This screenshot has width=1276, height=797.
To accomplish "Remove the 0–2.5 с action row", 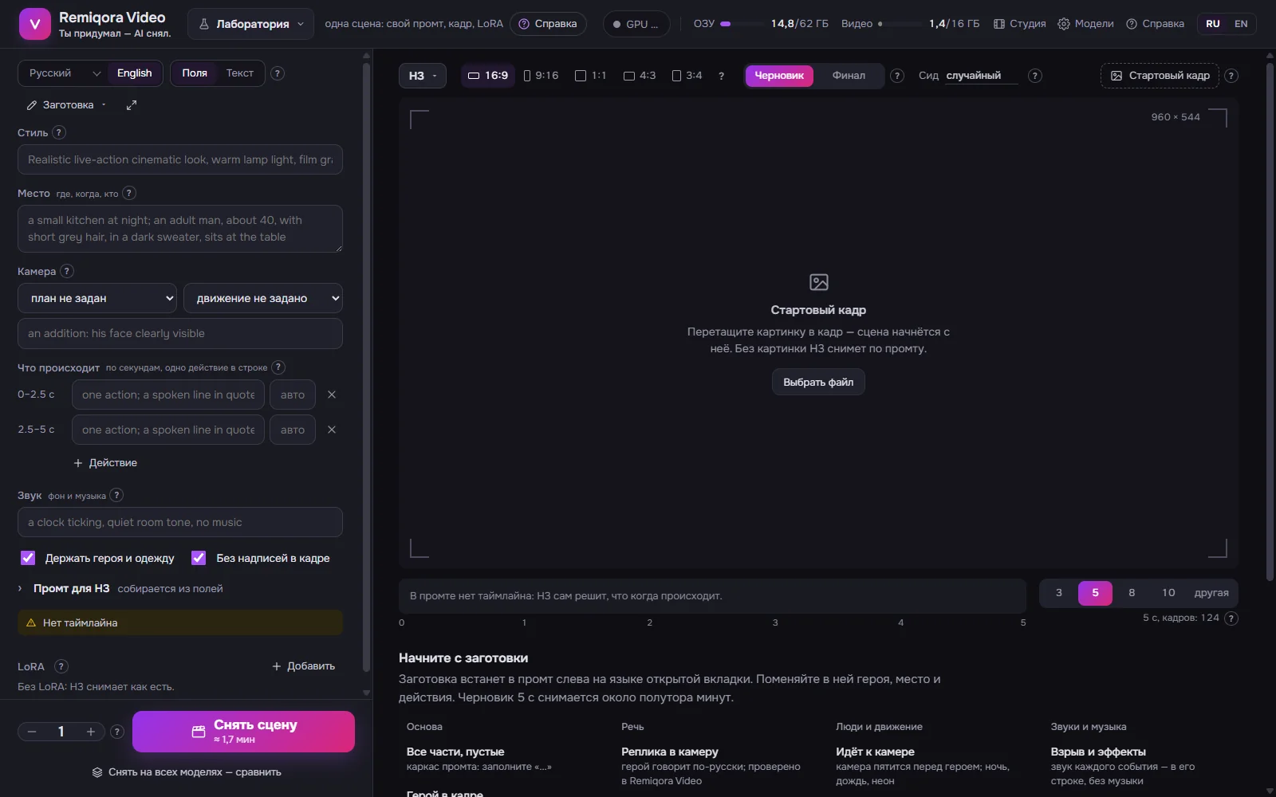I will pyautogui.click(x=332, y=395).
